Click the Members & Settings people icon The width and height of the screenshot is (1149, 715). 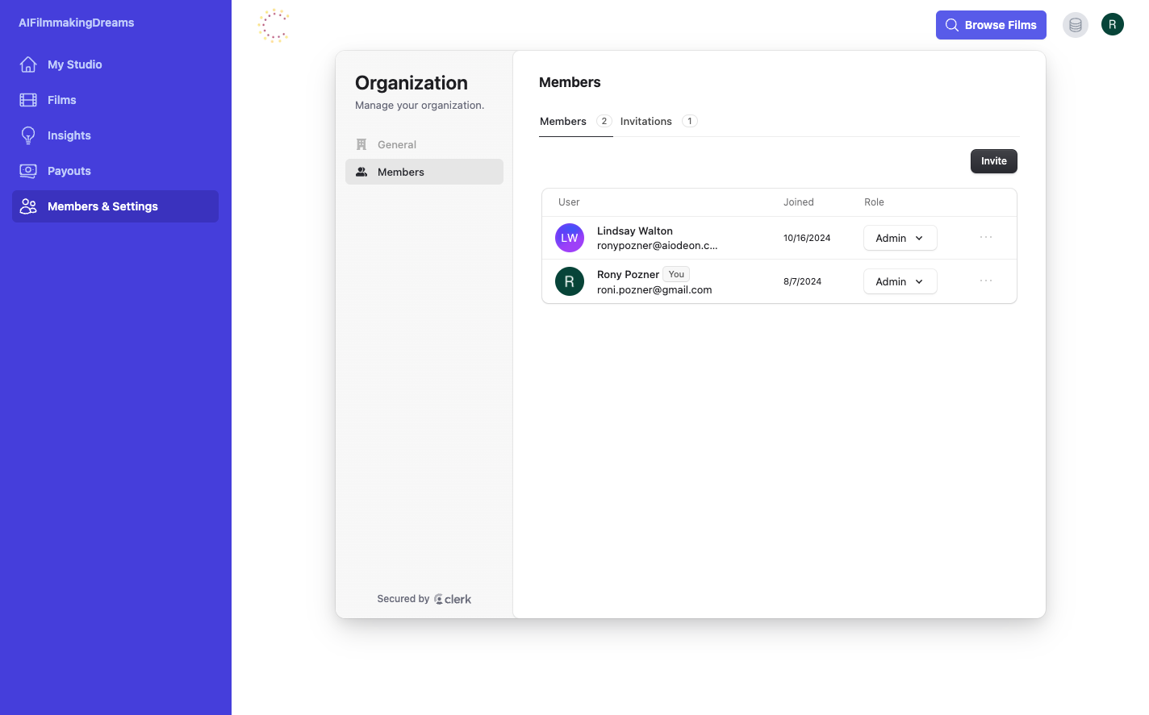(28, 206)
